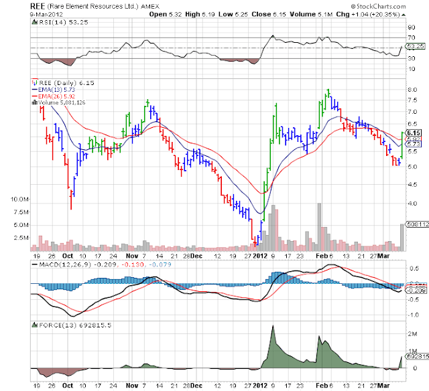Click the 'EMA(13) 5.73' legend text

pyautogui.click(x=56, y=90)
